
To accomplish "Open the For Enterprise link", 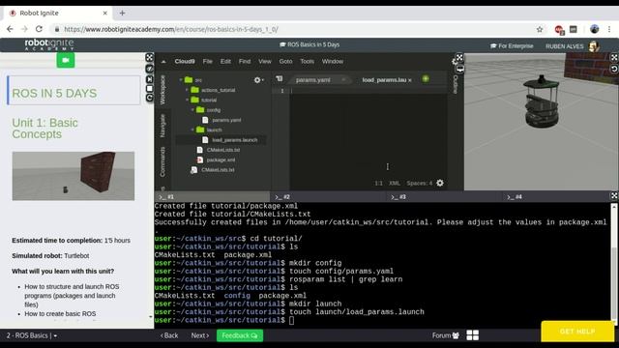I will [x=512, y=46].
